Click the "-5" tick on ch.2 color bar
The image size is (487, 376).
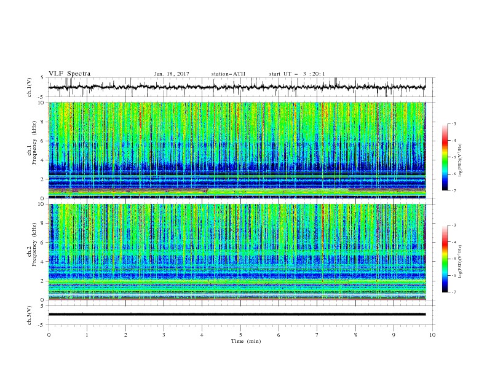tap(454, 259)
